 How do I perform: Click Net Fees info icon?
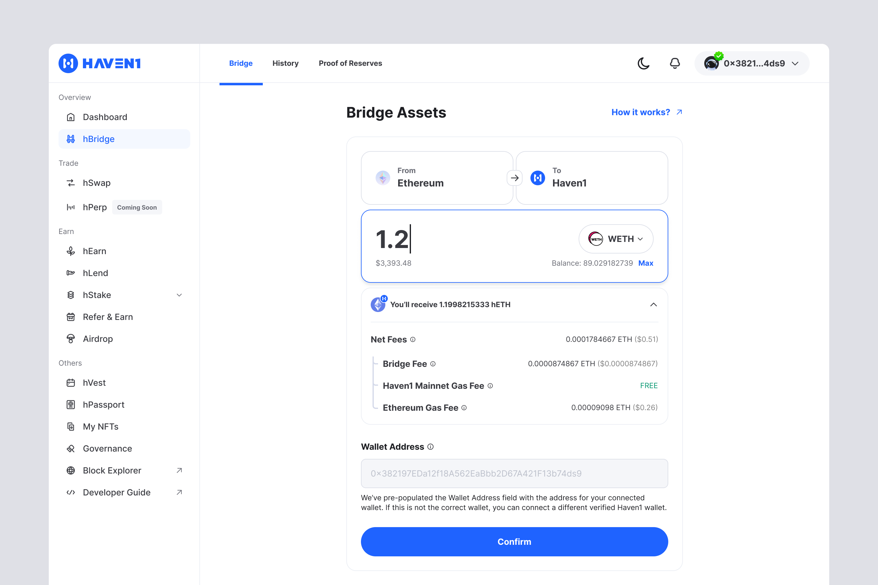(x=413, y=339)
